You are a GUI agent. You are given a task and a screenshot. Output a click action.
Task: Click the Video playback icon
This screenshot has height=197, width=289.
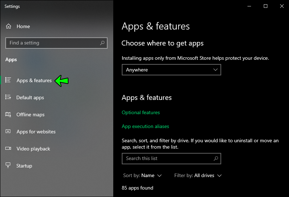[9, 149]
